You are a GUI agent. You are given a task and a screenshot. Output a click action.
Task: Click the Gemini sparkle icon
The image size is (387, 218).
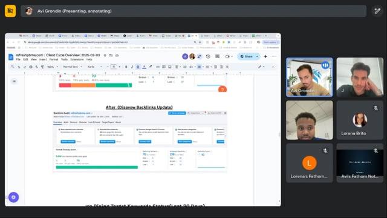pos(265,56)
